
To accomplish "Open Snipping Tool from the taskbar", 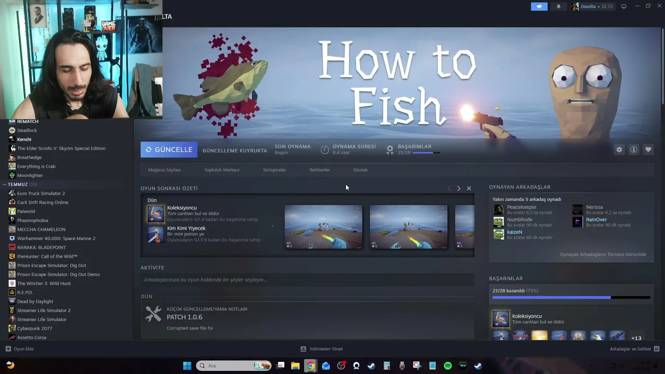I will [417, 366].
